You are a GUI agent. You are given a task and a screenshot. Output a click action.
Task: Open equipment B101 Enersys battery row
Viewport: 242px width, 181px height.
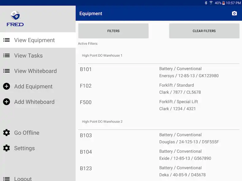[159, 72]
